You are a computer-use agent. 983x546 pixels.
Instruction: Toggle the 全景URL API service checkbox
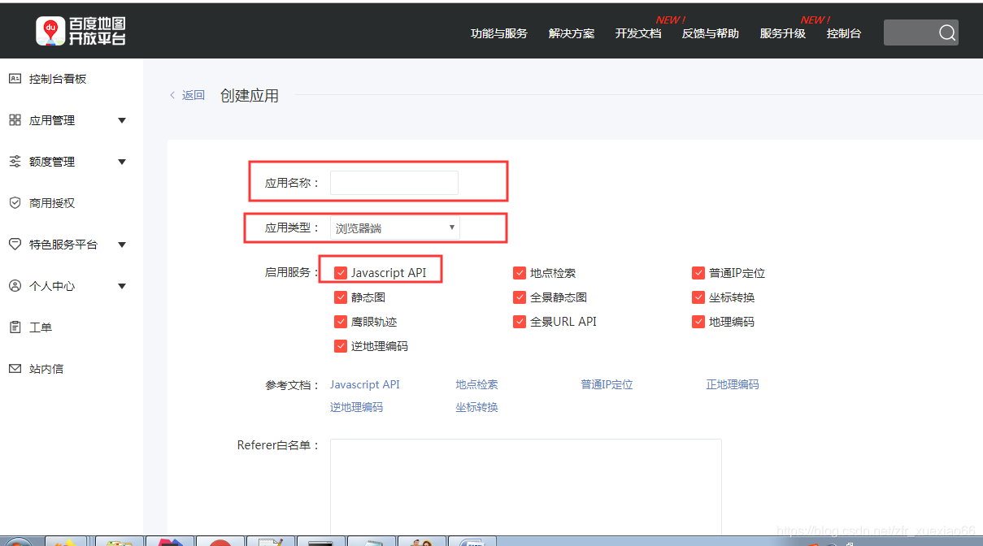520,322
